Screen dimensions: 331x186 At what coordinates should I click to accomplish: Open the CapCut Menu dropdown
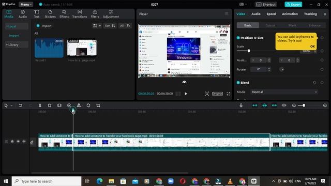pyautogui.click(x=26, y=5)
